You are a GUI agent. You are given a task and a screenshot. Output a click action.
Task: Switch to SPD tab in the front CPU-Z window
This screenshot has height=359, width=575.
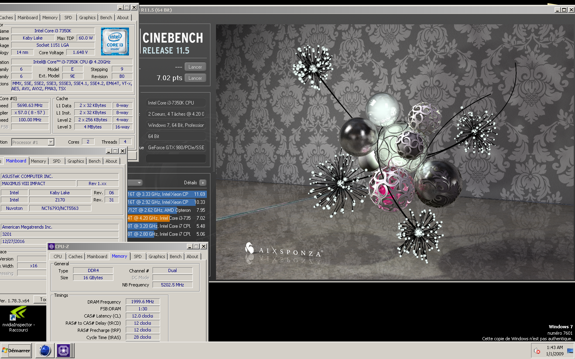tap(138, 256)
